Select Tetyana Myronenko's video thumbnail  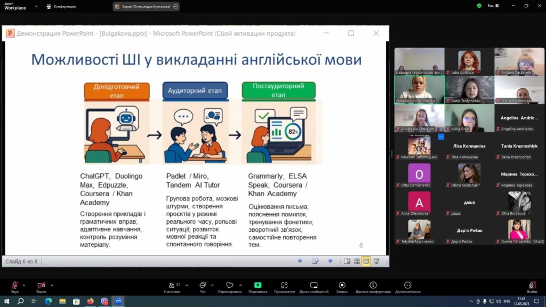[419, 230]
